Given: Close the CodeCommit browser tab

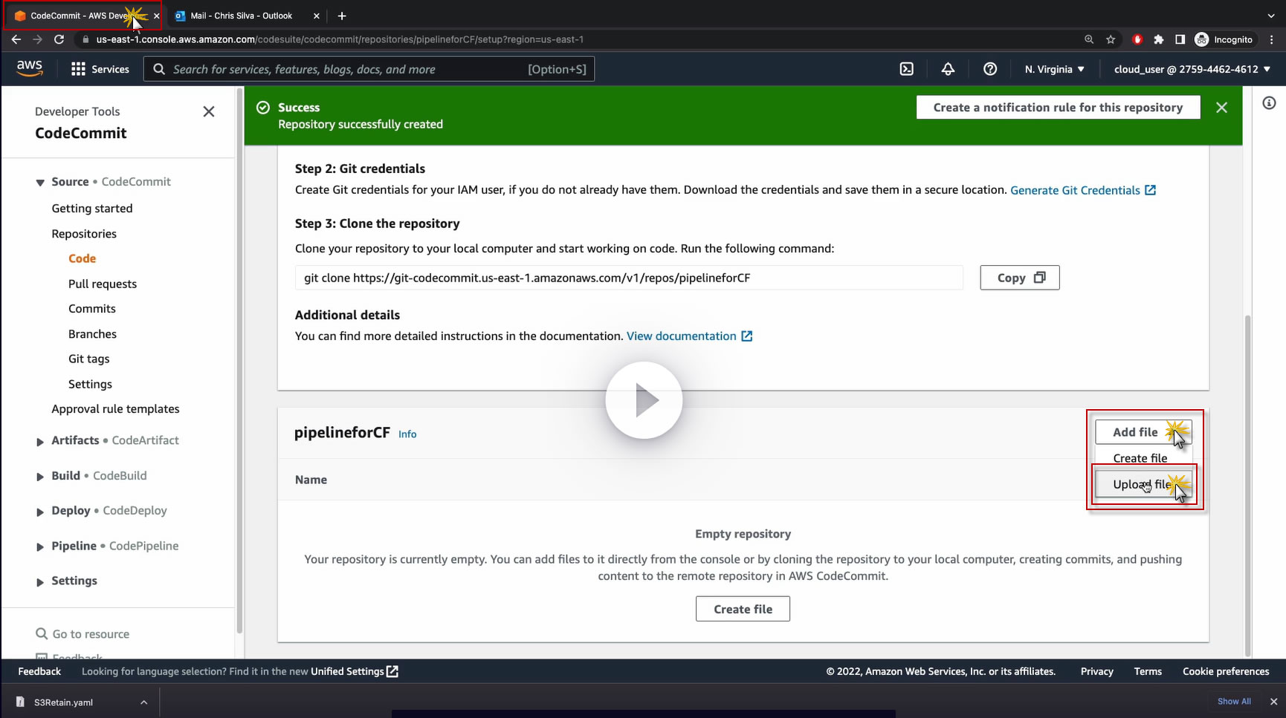Looking at the screenshot, I should pyautogui.click(x=156, y=16).
